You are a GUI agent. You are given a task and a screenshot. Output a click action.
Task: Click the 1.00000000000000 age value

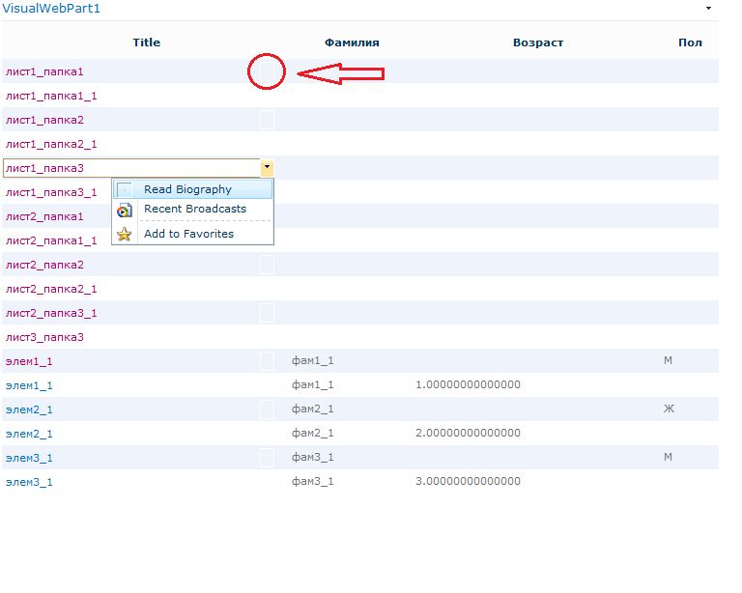(468, 384)
